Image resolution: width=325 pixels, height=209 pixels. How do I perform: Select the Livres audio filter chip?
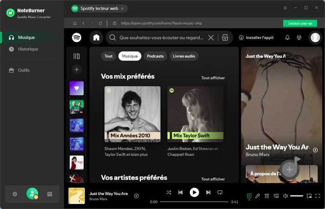click(x=184, y=56)
